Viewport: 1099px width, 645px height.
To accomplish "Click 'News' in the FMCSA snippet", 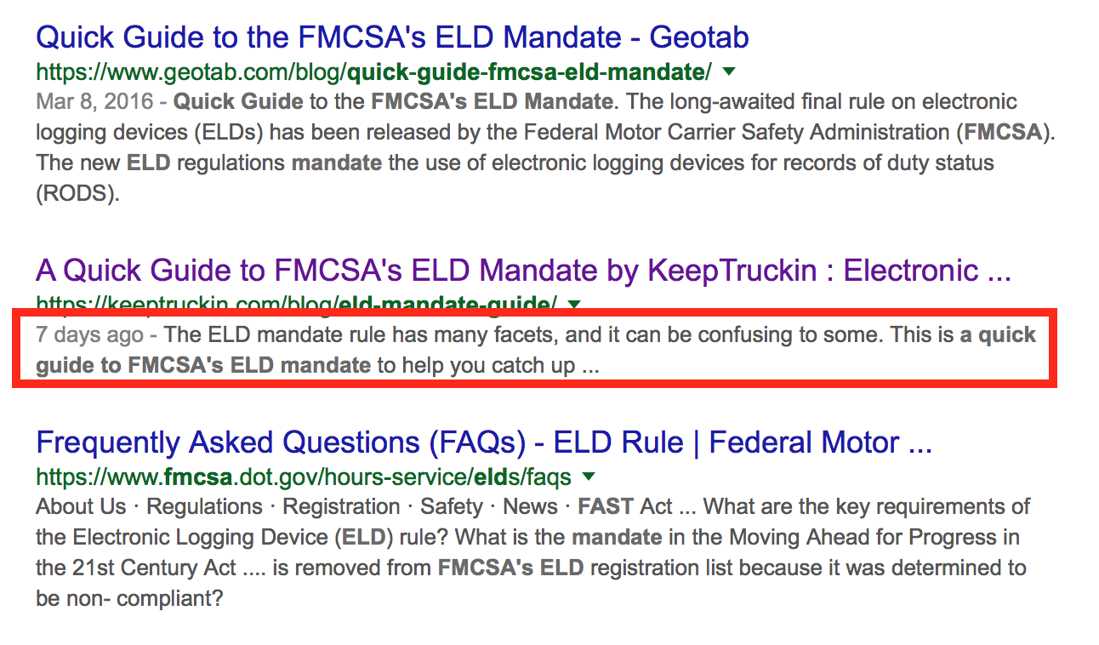I will point(530,506).
